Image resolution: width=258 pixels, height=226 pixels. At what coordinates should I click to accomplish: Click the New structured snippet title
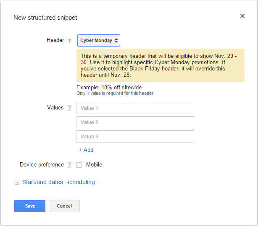pos(45,18)
